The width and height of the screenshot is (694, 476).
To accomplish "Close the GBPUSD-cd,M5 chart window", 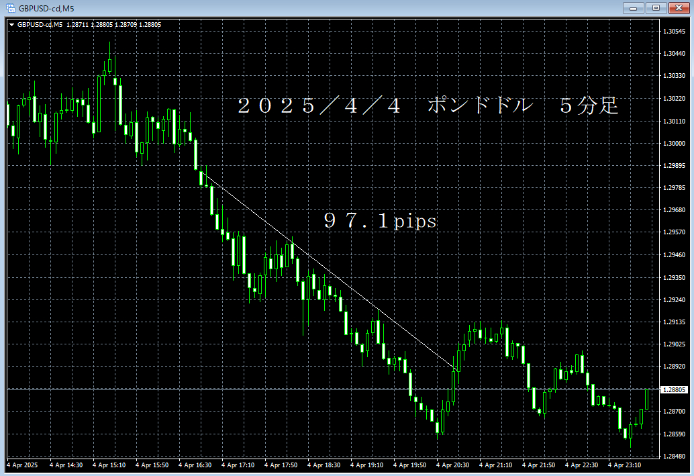I will [x=677, y=7].
